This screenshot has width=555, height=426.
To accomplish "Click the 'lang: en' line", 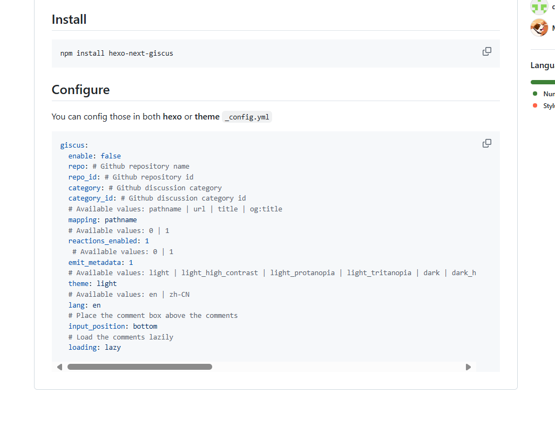I will tap(85, 305).
